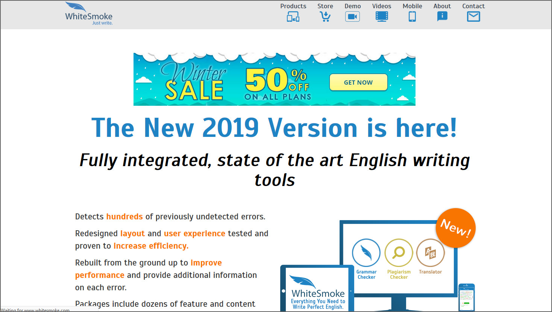Click the Videos film screen icon
The height and width of the screenshot is (312, 552).
[382, 16]
